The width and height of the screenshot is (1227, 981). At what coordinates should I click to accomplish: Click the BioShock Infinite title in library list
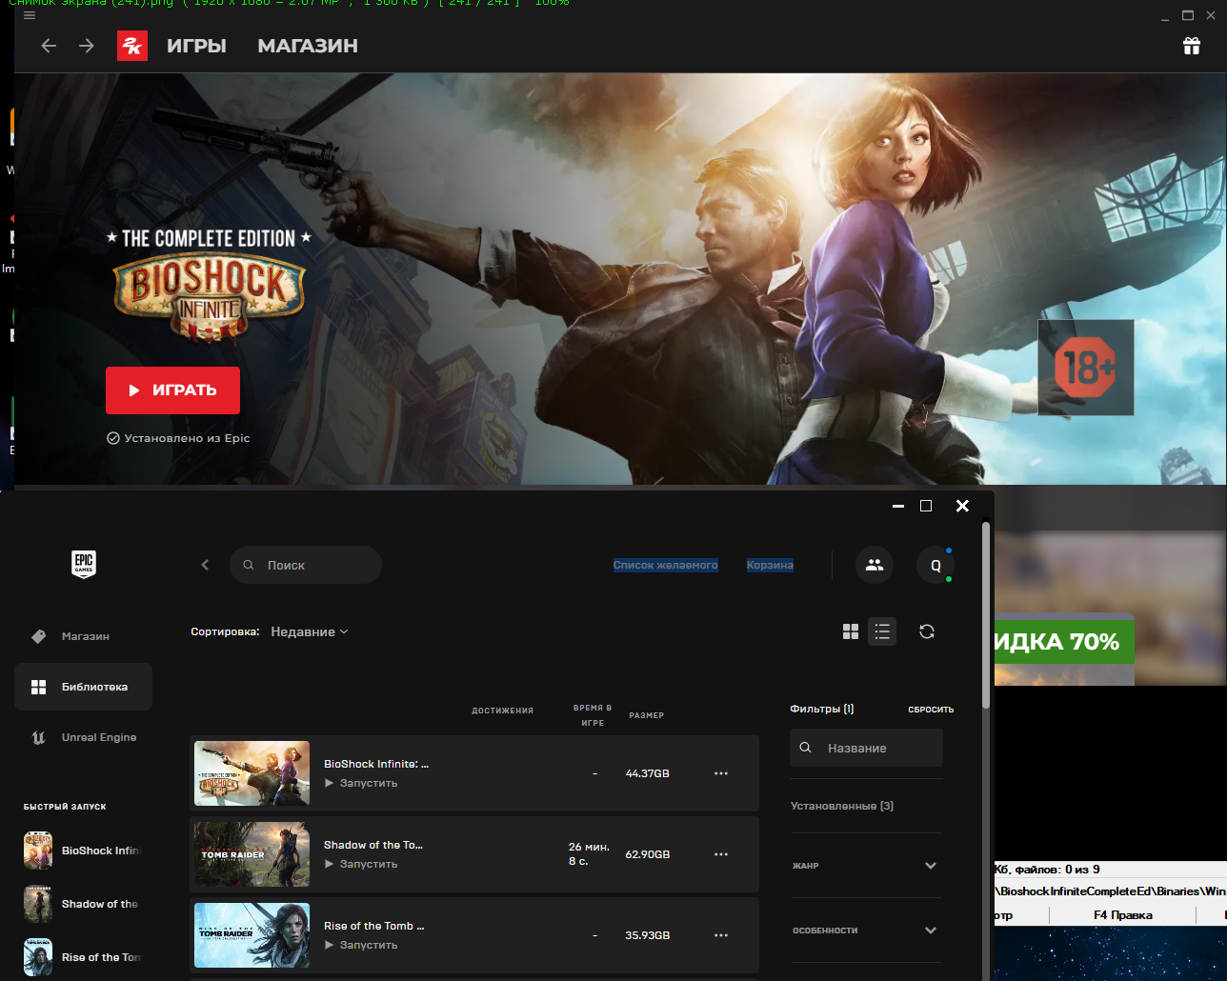376,764
